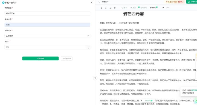Click the document title 爱在西元前
The image size is (197, 105).
[x=134, y=14]
